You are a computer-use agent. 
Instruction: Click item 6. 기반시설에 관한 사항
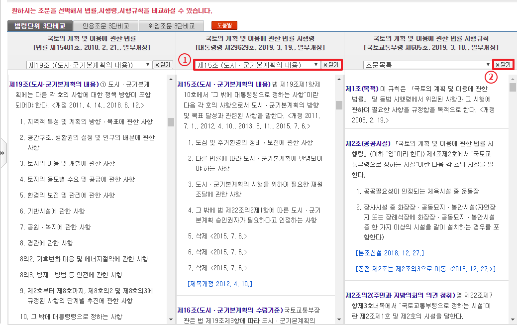(52, 211)
